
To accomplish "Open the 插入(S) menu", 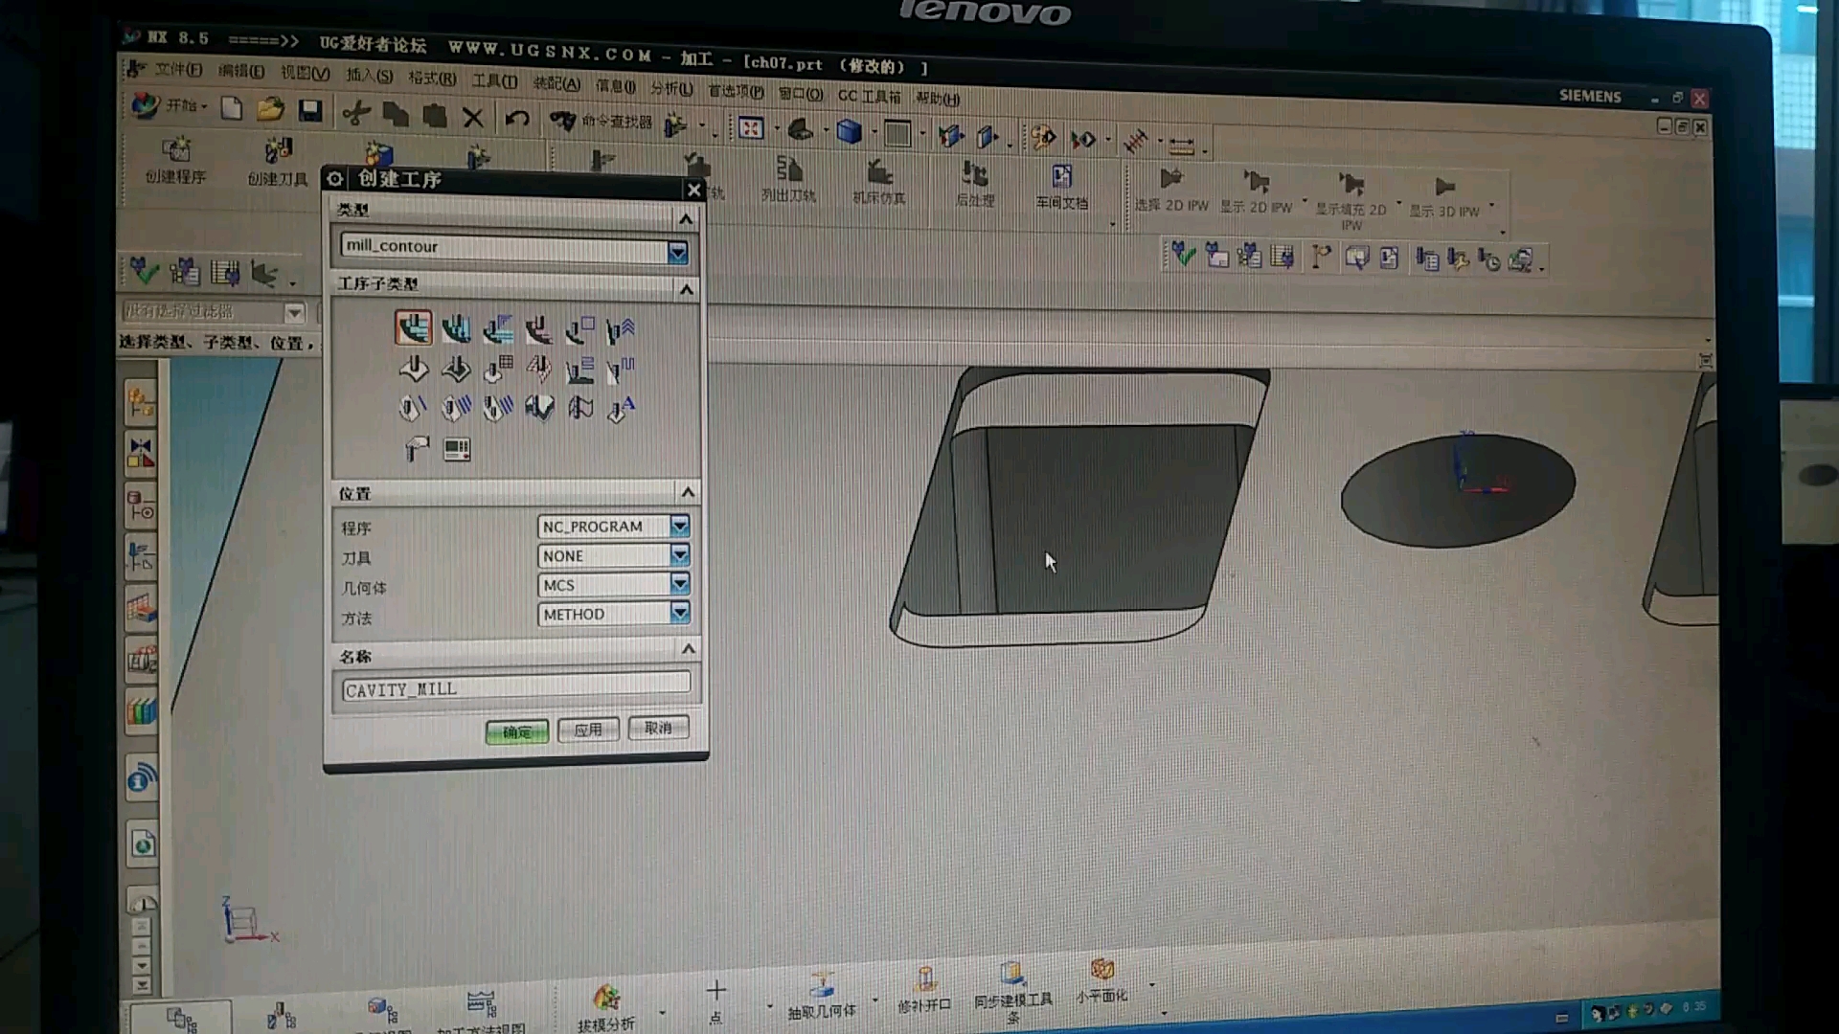I will click(369, 75).
